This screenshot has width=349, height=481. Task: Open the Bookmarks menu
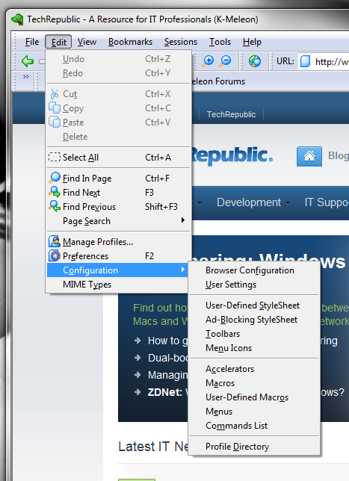tap(130, 42)
